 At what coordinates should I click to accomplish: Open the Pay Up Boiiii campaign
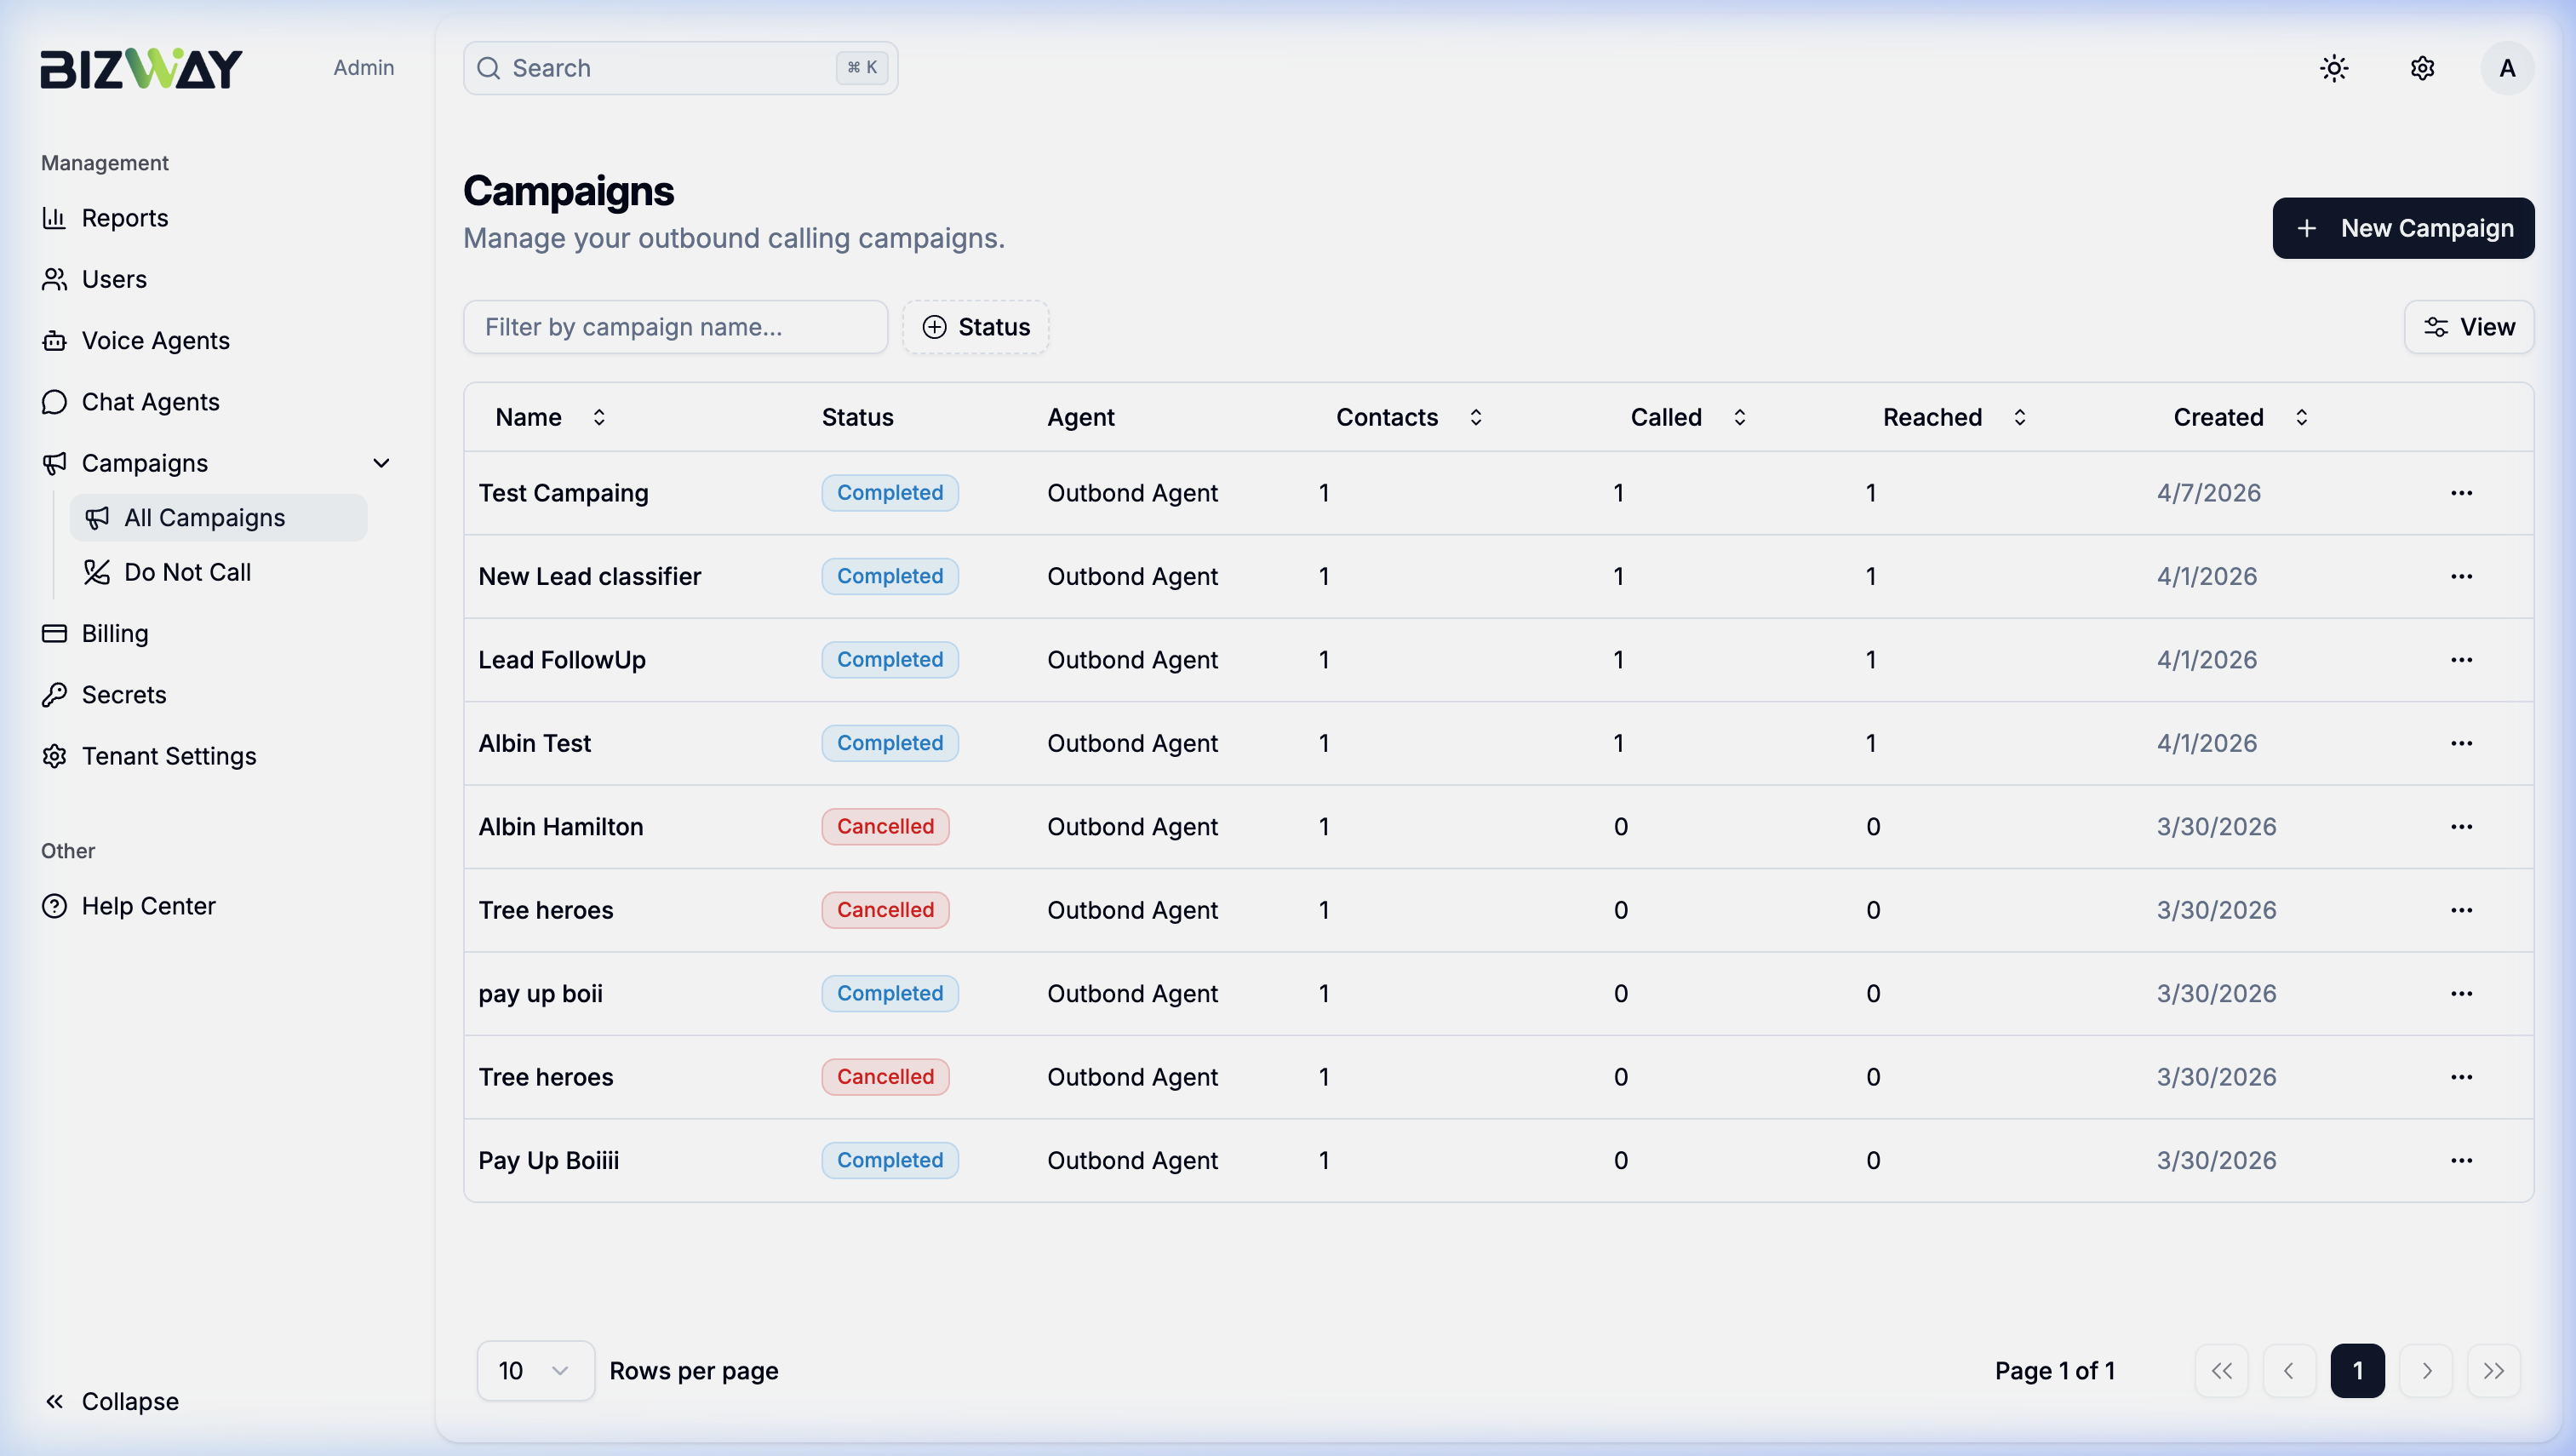point(549,1161)
